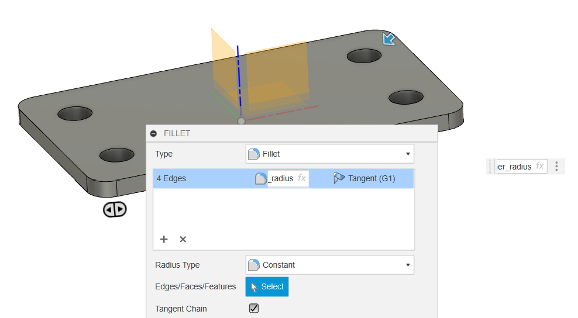Click the origin point on the model
Viewport: 578px width, 318px height.
pos(241,121)
